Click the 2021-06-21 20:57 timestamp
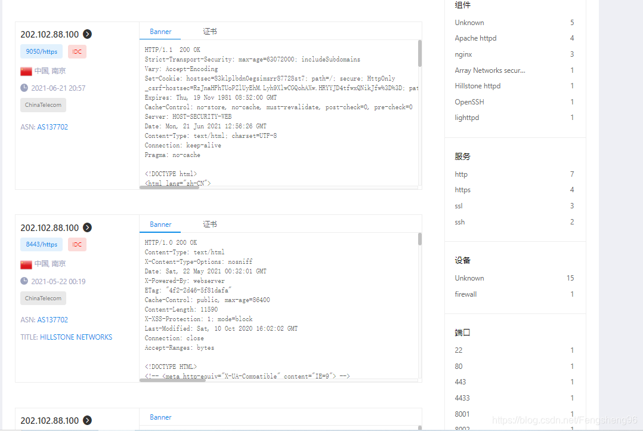This screenshot has width=643, height=431. coord(58,88)
